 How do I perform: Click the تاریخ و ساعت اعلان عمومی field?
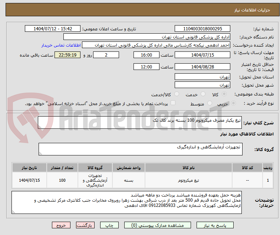53,29
